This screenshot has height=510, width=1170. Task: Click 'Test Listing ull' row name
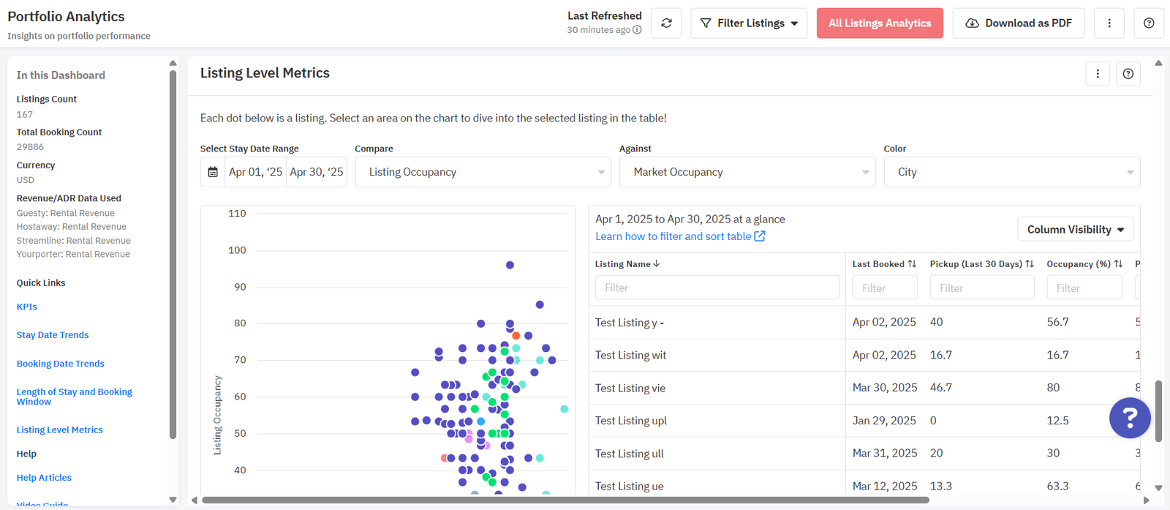point(630,454)
